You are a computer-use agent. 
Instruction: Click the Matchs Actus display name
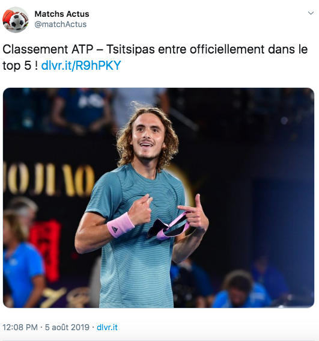62,14
